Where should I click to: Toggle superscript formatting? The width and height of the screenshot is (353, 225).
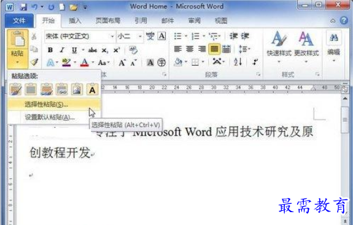click(117, 50)
